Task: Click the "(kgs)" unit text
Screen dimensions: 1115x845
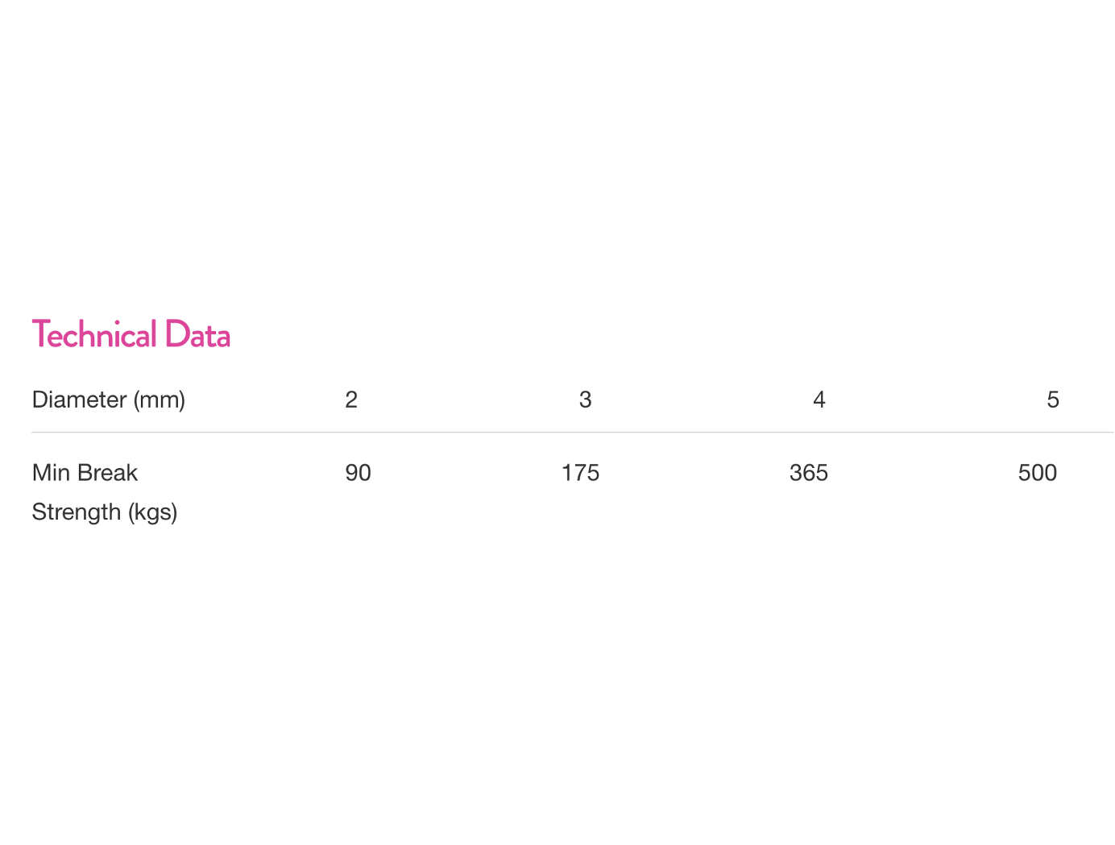Action: (x=152, y=512)
